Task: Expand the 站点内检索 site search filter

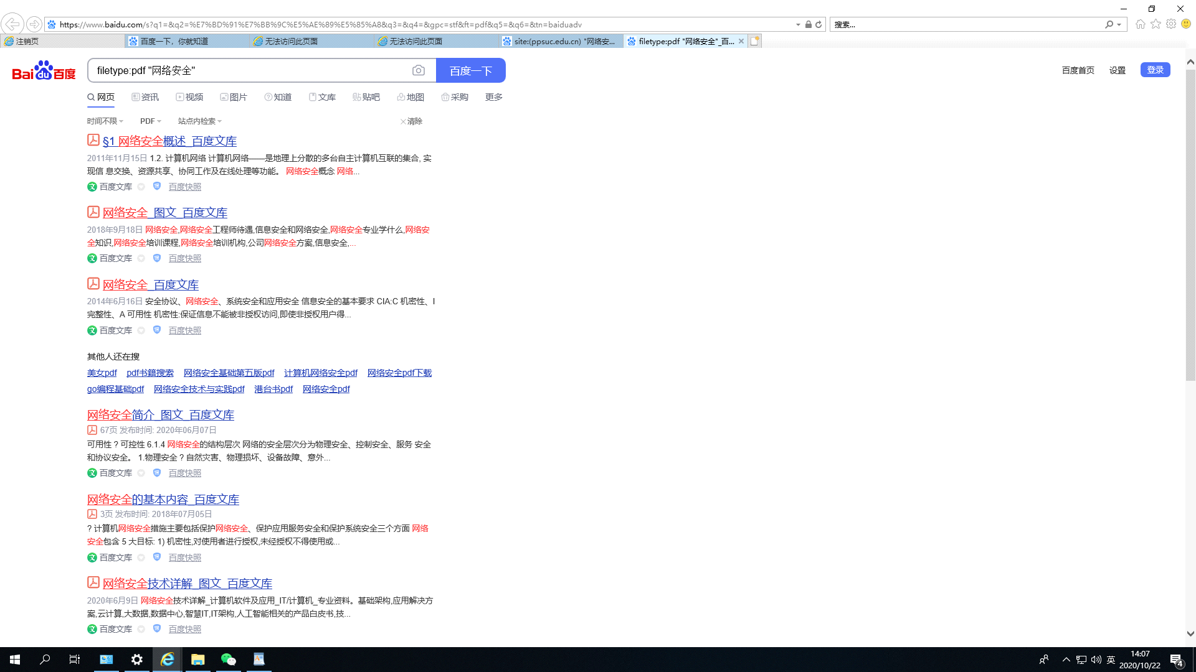Action: click(x=199, y=121)
